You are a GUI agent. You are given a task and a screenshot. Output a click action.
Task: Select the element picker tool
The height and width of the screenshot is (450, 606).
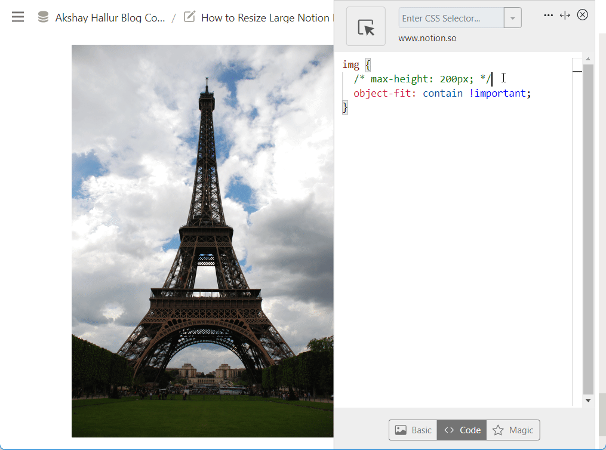pos(365,26)
